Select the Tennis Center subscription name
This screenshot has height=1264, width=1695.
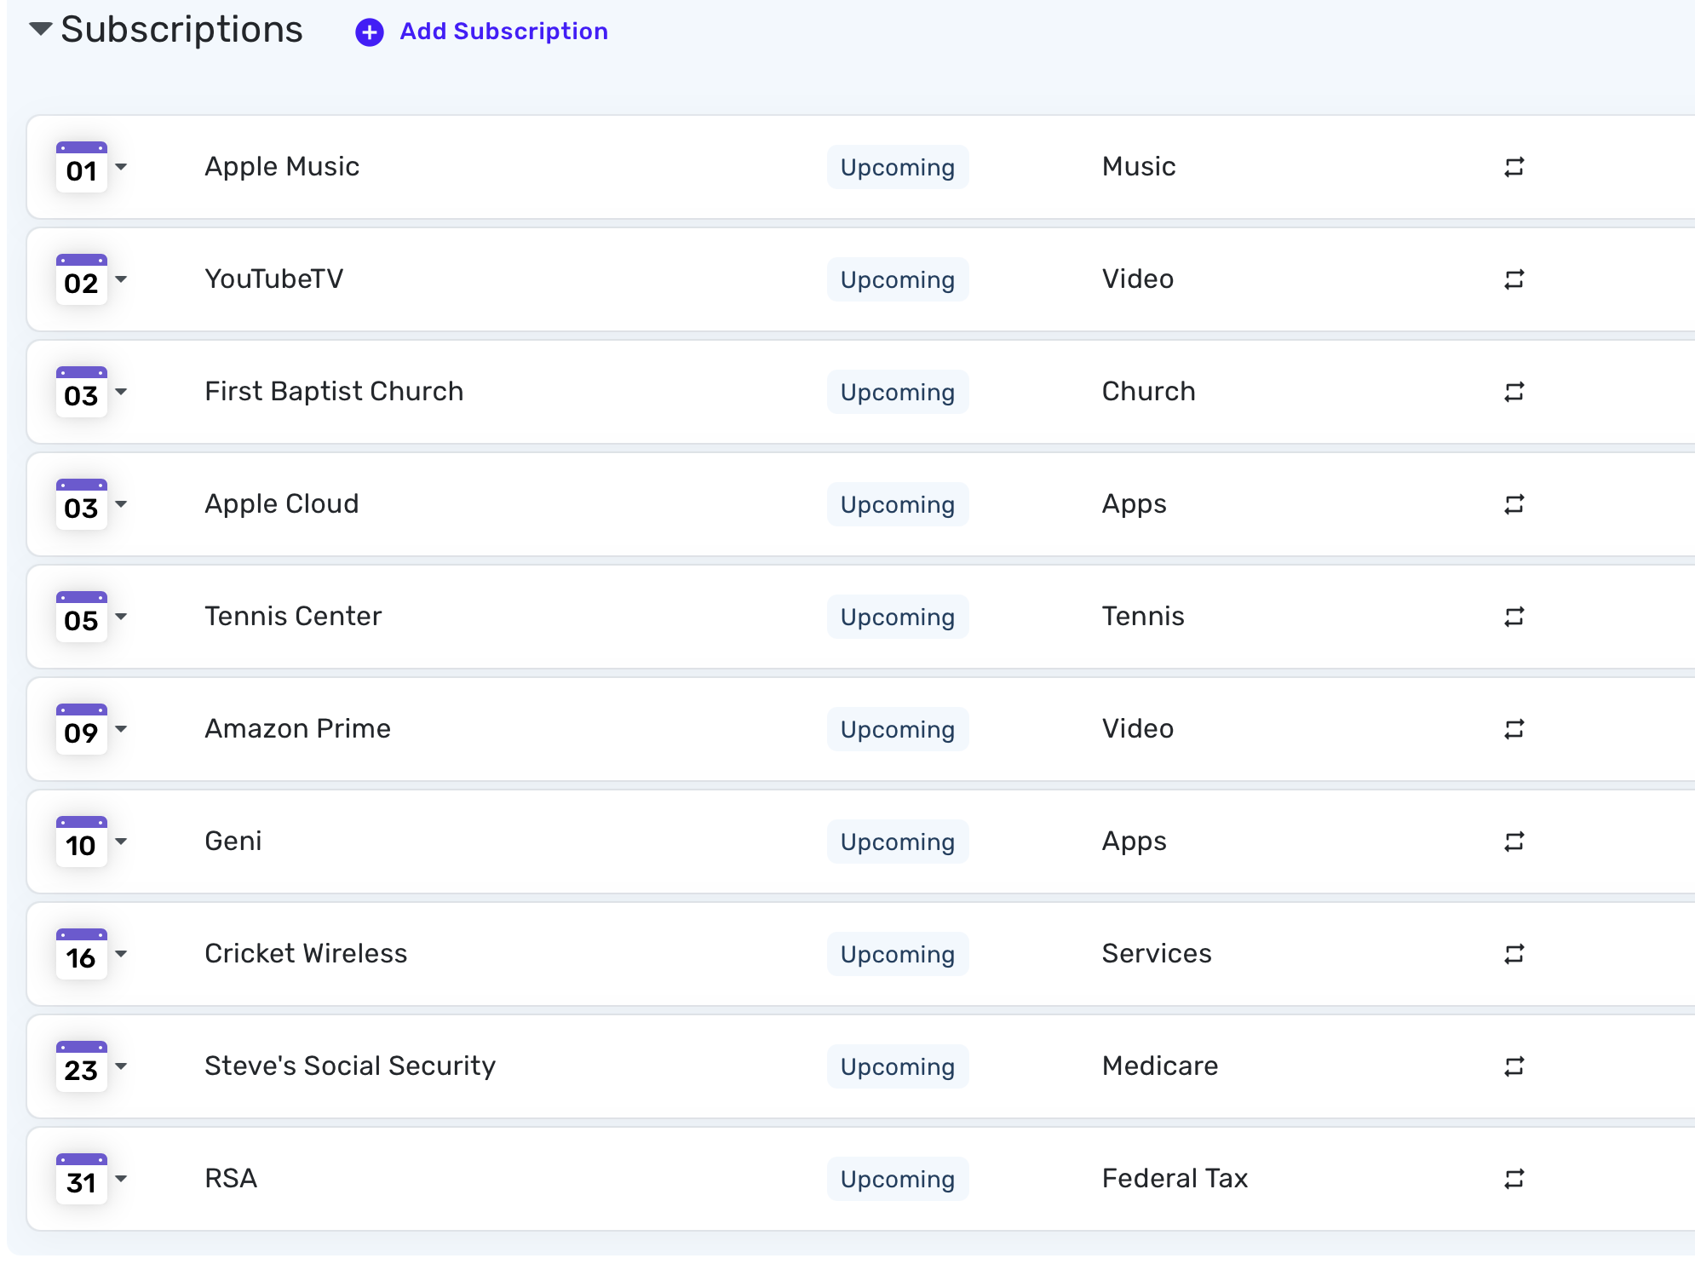pyautogui.click(x=293, y=617)
